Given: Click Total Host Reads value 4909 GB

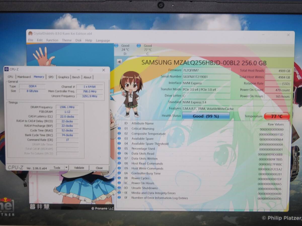Looking at the screenshot, I should point(278,71).
